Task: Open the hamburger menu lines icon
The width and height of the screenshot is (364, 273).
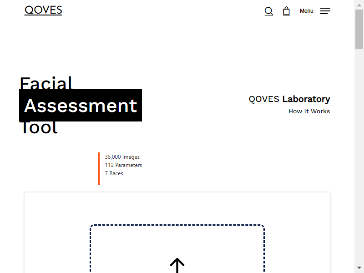Action: [x=325, y=11]
